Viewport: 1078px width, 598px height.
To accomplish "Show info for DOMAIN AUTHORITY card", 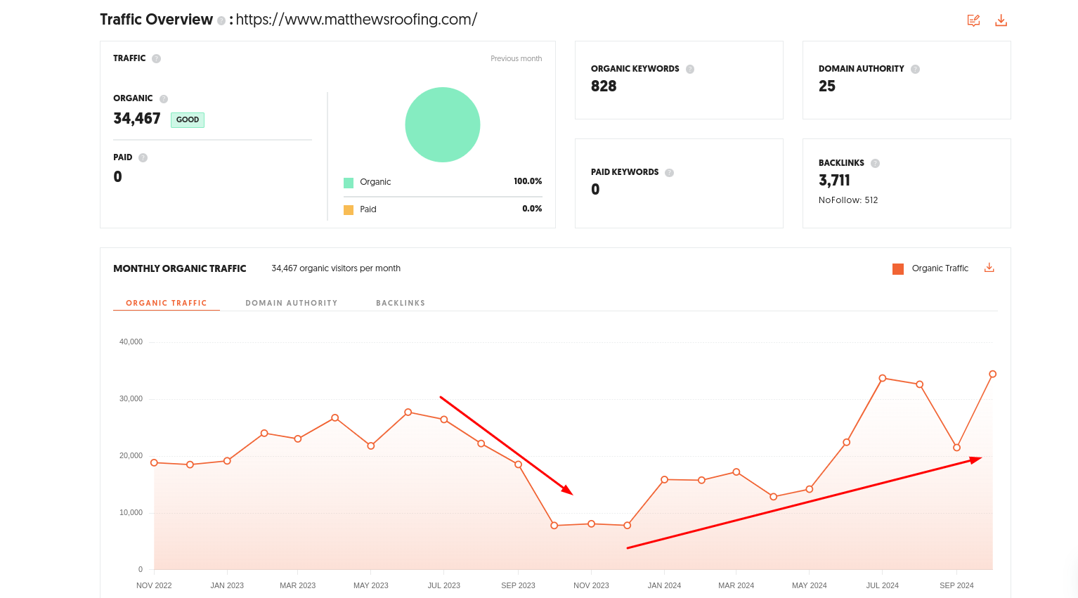I will click(x=915, y=69).
